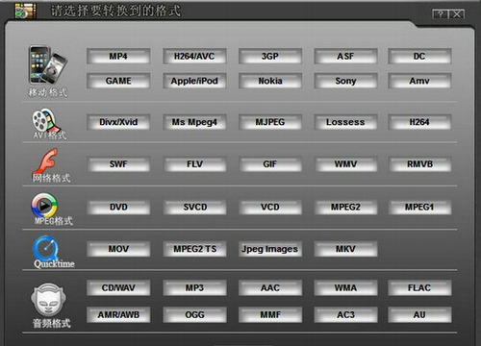Choose DVD MPEG format
The width and height of the screenshot is (481, 346).
point(118,207)
